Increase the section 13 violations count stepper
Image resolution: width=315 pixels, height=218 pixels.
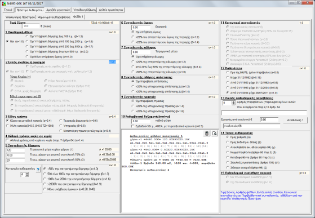click(x=233, y=102)
